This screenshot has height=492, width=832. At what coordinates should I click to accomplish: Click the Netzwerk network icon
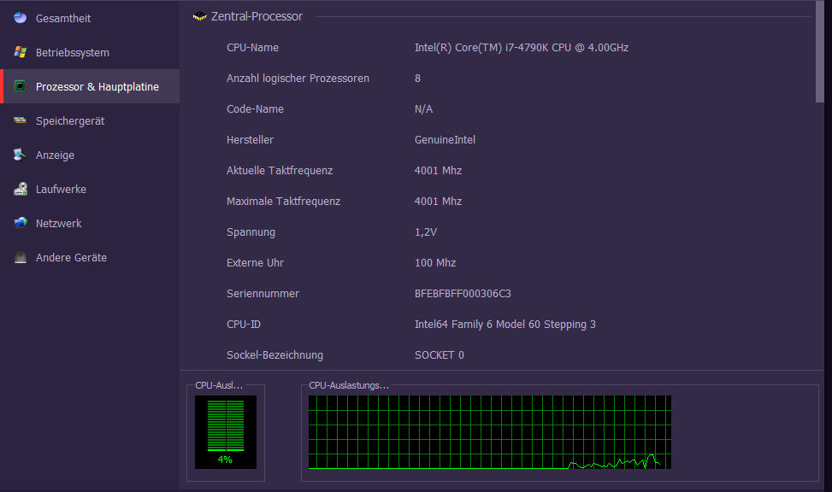(x=21, y=223)
